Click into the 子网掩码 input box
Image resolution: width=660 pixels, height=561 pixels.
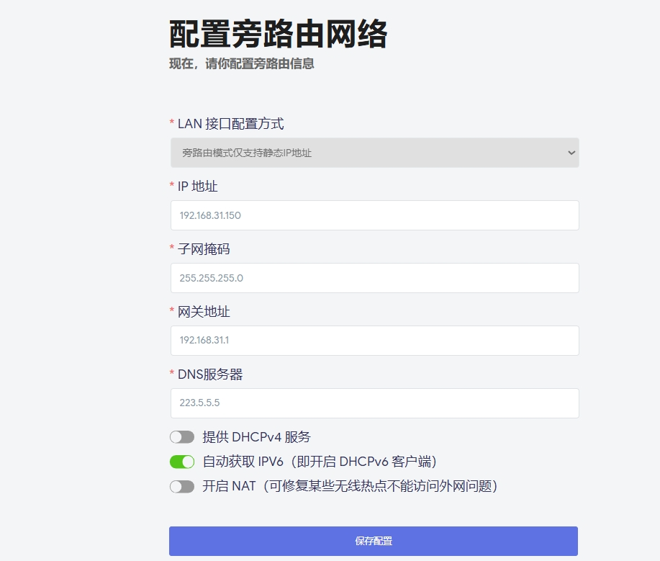pyautogui.click(x=374, y=278)
